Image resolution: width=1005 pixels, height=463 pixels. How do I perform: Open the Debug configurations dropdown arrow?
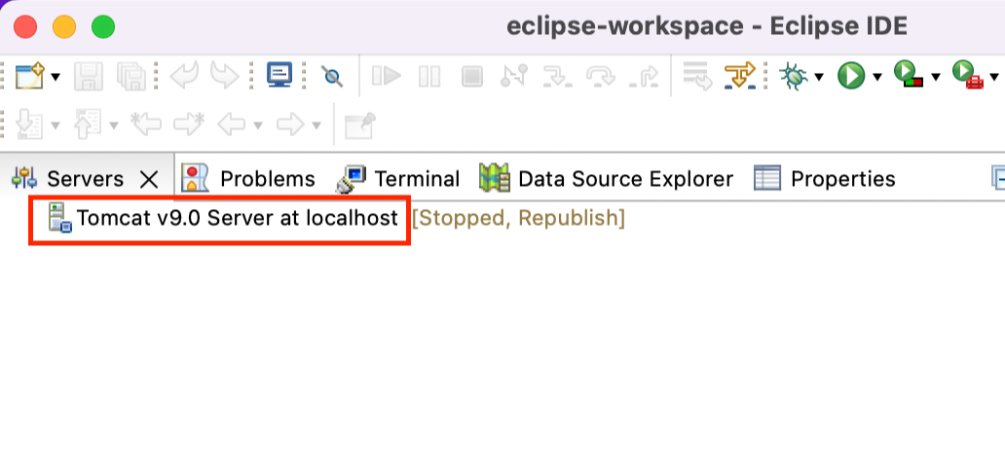(x=819, y=78)
